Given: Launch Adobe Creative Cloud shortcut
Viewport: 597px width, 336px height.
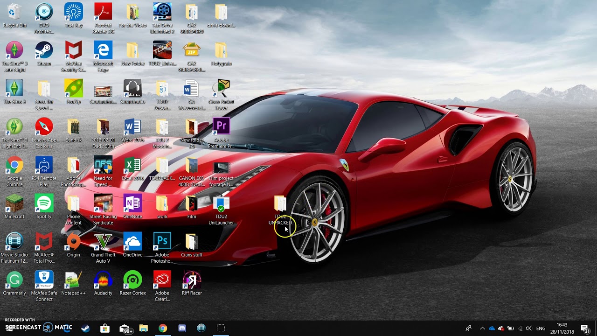Looking at the screenshot, I should [x=162, y=286].
